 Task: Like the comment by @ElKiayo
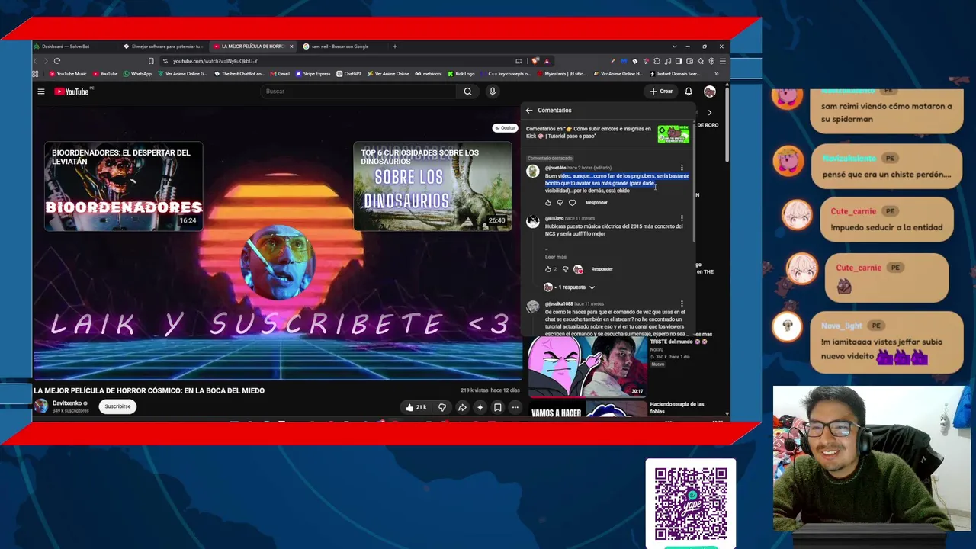click(x=547, y=269)
